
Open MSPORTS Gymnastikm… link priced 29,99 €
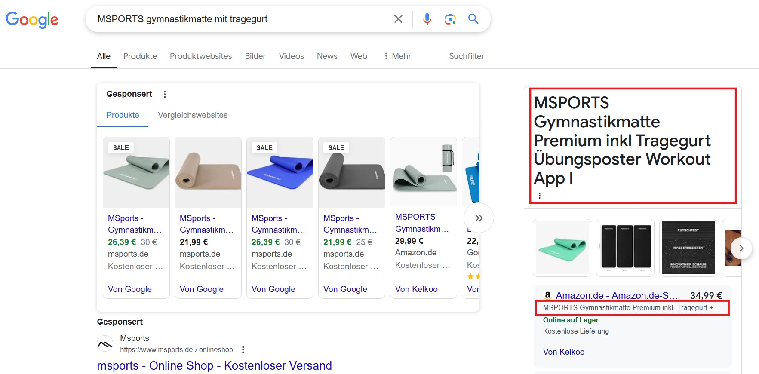(422, 223)
